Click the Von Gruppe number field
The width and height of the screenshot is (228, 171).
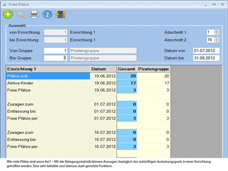coord(56,51)
